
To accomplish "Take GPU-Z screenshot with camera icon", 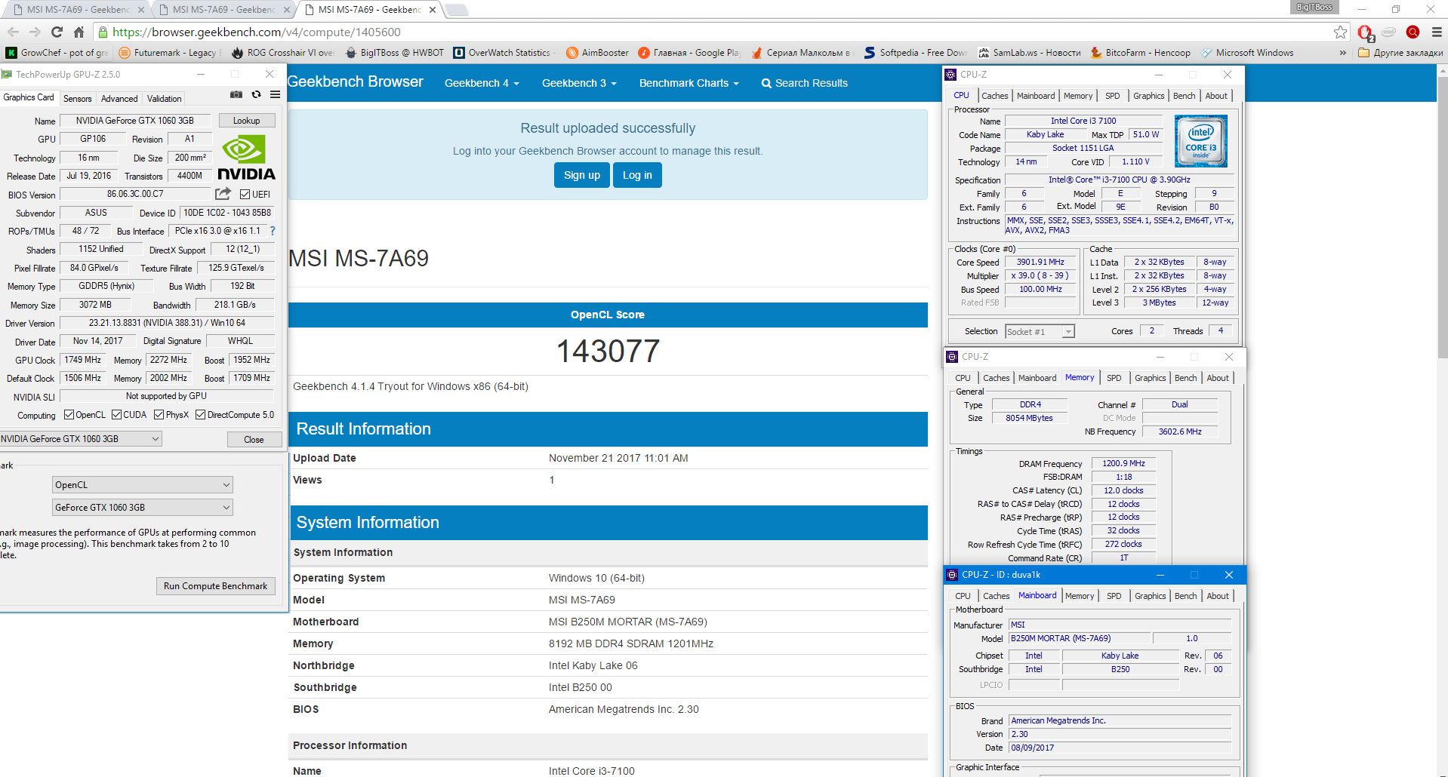I will 236,94.
